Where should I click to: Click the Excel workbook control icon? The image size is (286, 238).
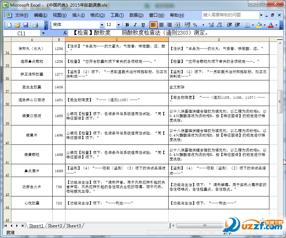(8, 15)
